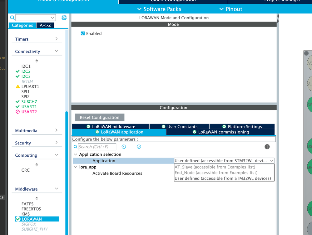
Task: Select USART1 peripheral
Action: [29, 107]
